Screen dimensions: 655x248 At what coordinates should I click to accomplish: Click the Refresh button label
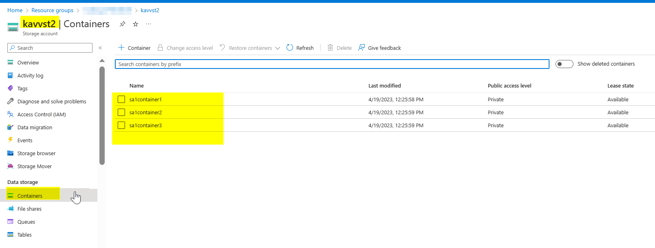click(x=305, y=48)
